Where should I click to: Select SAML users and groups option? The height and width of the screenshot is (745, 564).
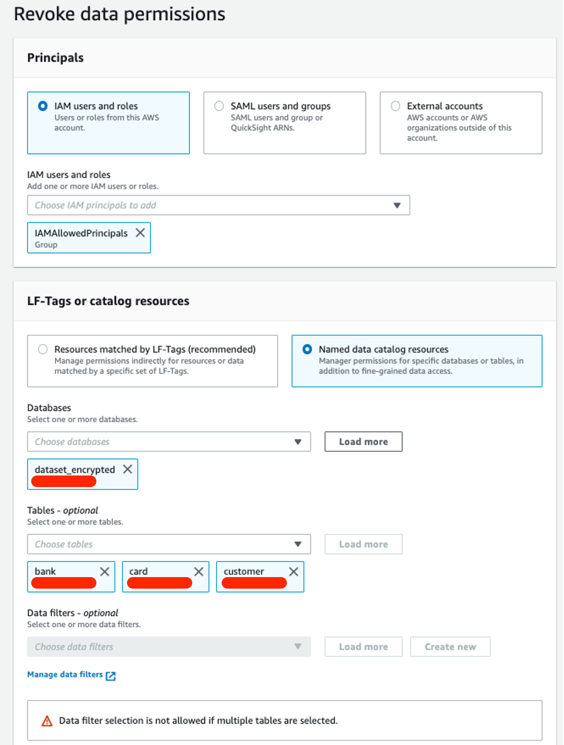219,106
